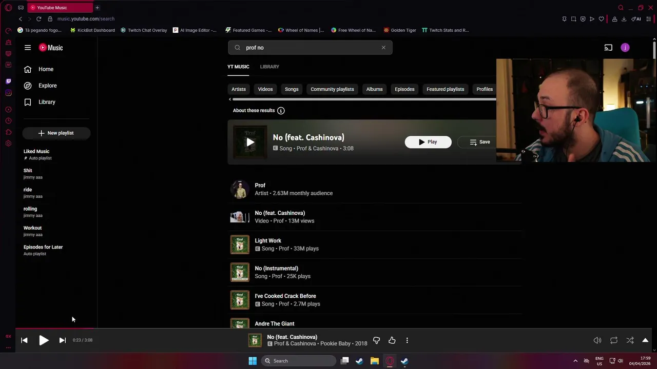Viewport: 657px width, 369px height.
Task: Open Twitch Chat Overlay bookmark
Action: click(x=144, y=30)
